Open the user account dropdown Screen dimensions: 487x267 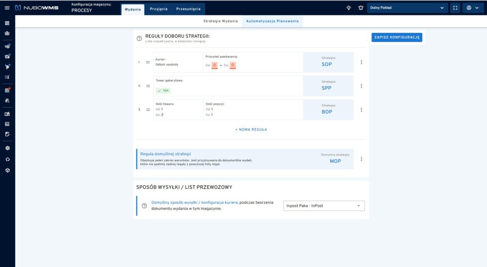[x=472, y=8]
